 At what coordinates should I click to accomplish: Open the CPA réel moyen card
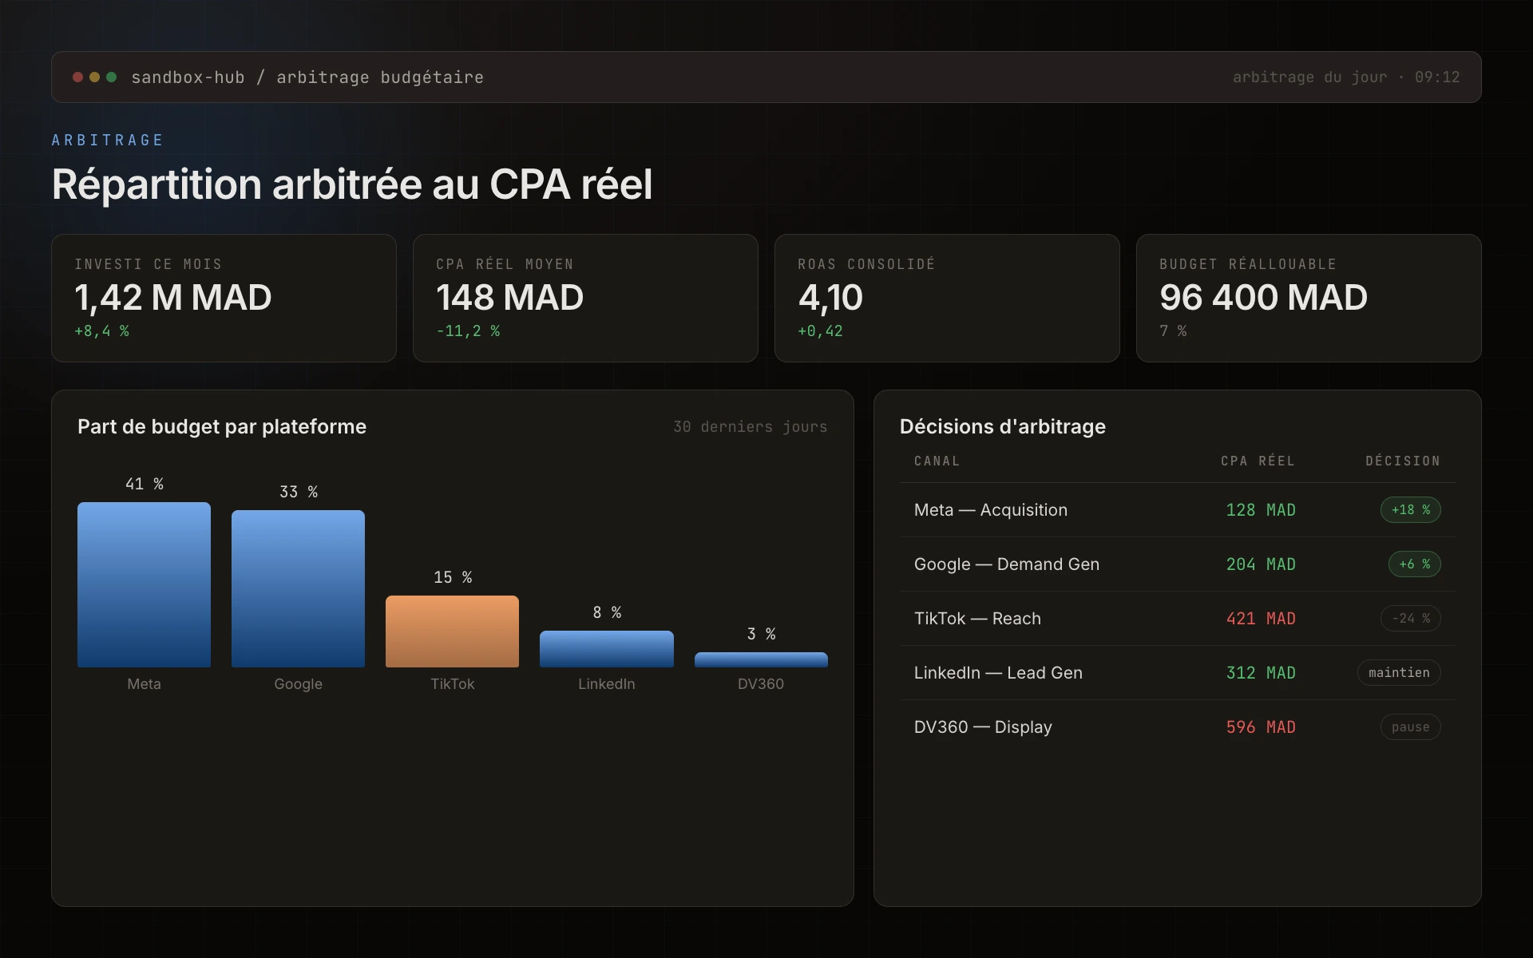point(585,298)
